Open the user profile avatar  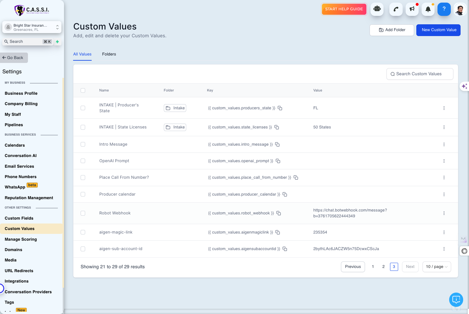pos(460,9)
